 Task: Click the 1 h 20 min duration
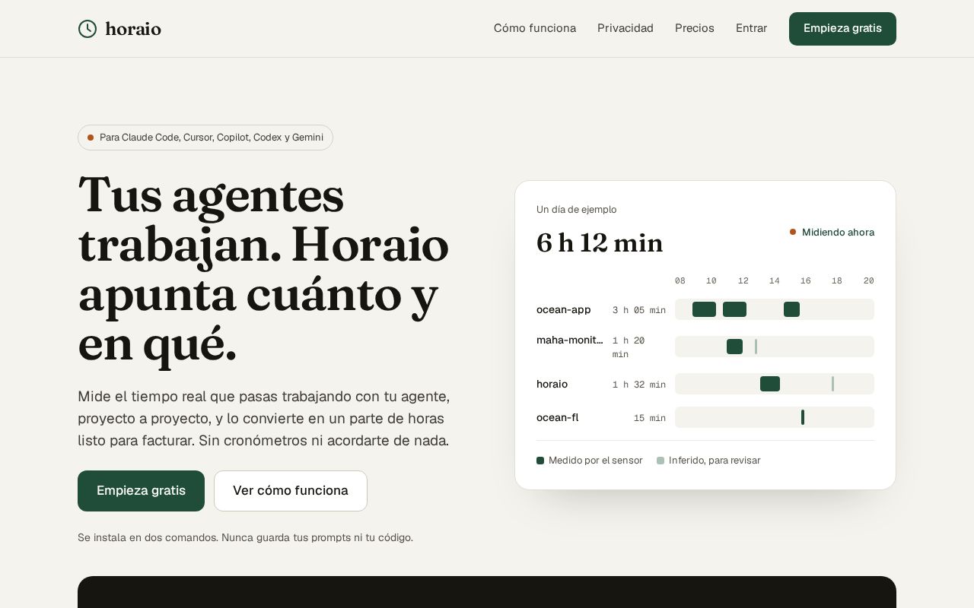pos(629,347)
